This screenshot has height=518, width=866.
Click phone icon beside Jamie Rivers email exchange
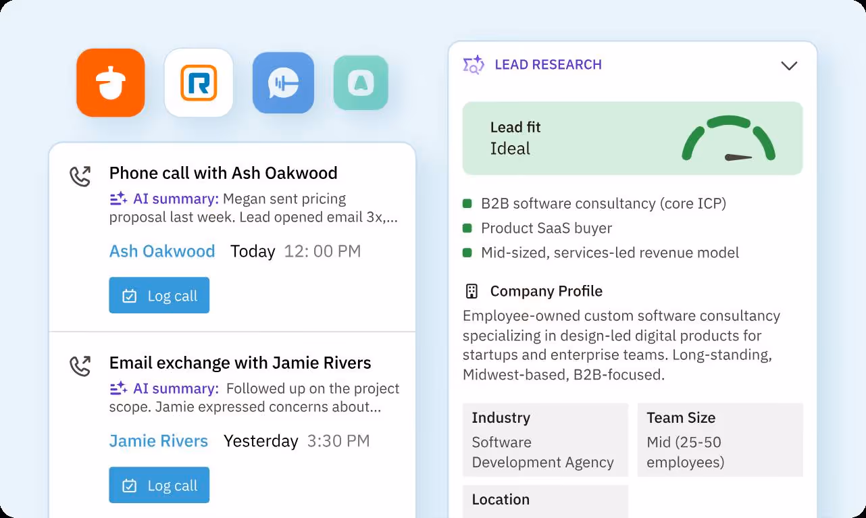(80, 366)
